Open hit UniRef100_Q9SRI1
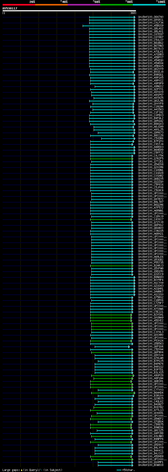168x472 pixels. pyautogui.click(x=151, y=20)
